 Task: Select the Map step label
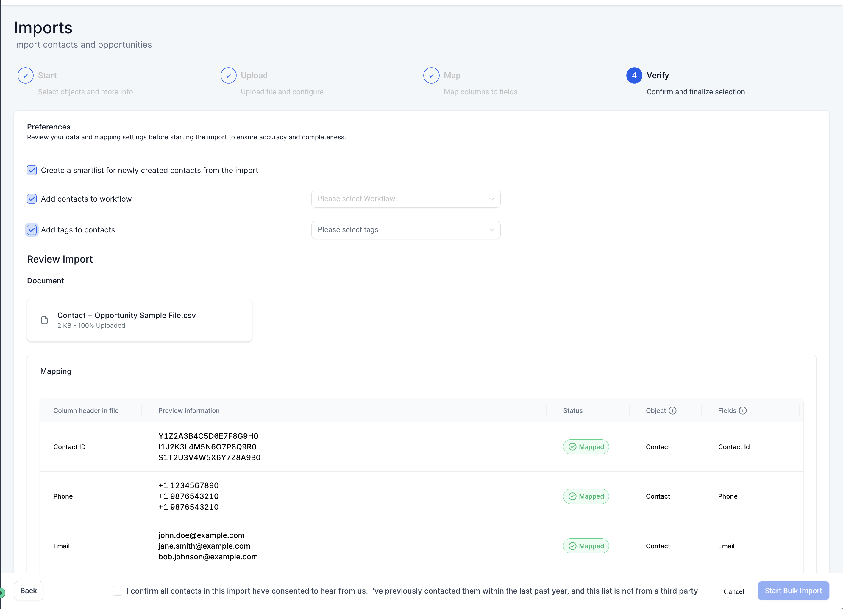click(x=452, y=75)
